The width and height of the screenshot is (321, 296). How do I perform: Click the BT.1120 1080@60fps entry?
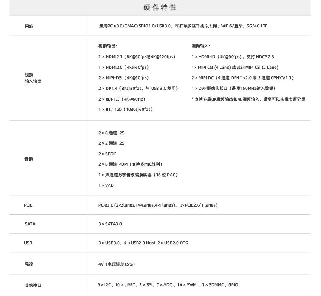[125, 110]
